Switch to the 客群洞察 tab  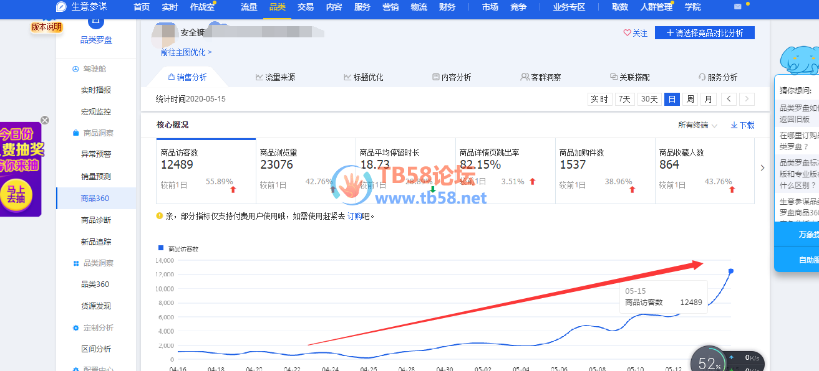541,77
